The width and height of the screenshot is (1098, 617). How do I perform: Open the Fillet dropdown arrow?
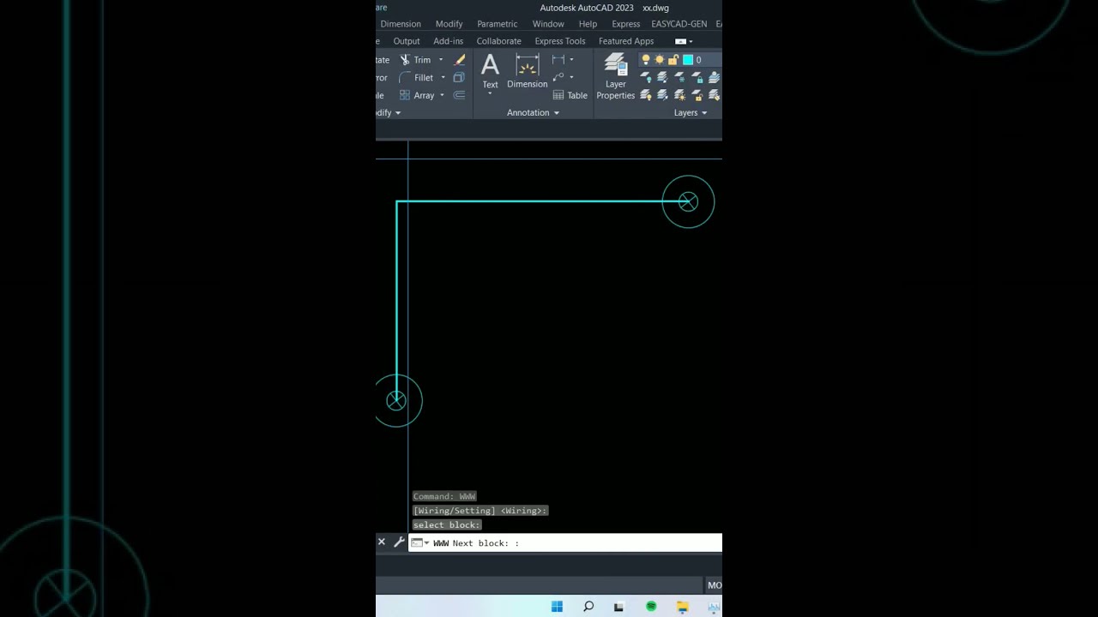click(443, 78)
